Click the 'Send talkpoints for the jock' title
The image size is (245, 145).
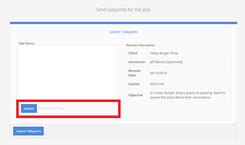[x=123, y=10]
